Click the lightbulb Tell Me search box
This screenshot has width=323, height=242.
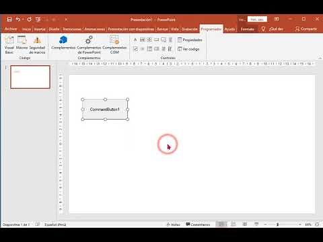click(x=272, y=29)
